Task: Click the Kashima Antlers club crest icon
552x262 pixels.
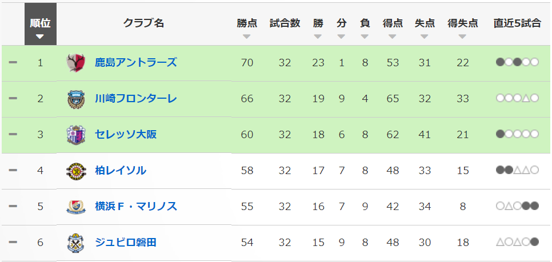Action: 76,63
